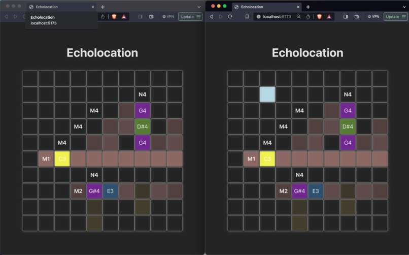Click the Echolocation heading in left window

click(103, 53)
